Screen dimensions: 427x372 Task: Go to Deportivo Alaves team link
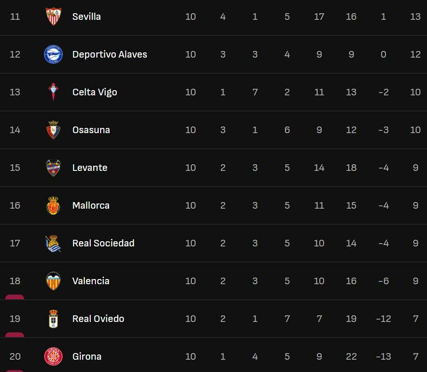(110, 54)
